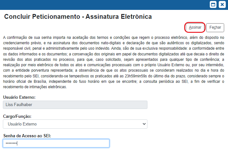This screenshot has height=157, width=228.
Task: Click the empty blue title bar
Action: [x=102, y=4]
